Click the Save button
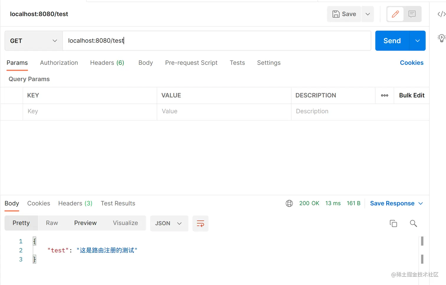The image size is (446, 285). [344, 14]
